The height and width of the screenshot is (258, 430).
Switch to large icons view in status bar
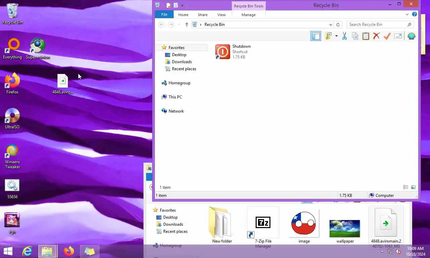click(413, 187)
